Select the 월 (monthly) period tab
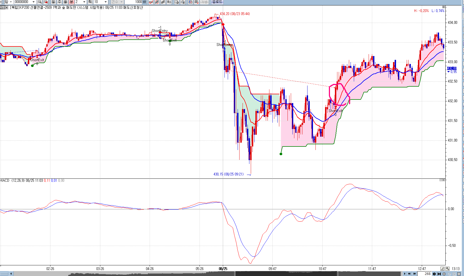The height and width of the screenshot is (276, 464). (65, 2)
